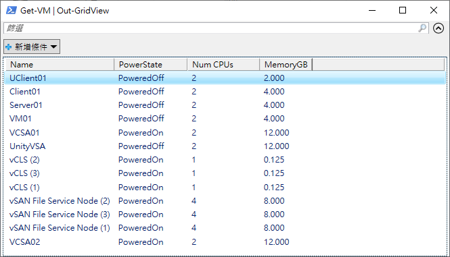Select the UClient01 row
This screenshot has height=257, width=450.
coord(225,78)
